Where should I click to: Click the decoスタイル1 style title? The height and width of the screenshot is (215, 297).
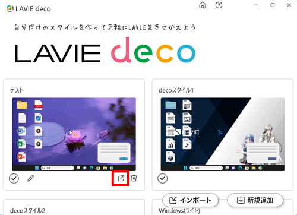pyautogui.click(x=176, y=90)
